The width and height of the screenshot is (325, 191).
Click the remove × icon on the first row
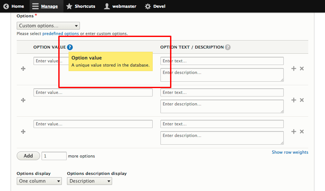pyautogui.click(x=302, y=68)
